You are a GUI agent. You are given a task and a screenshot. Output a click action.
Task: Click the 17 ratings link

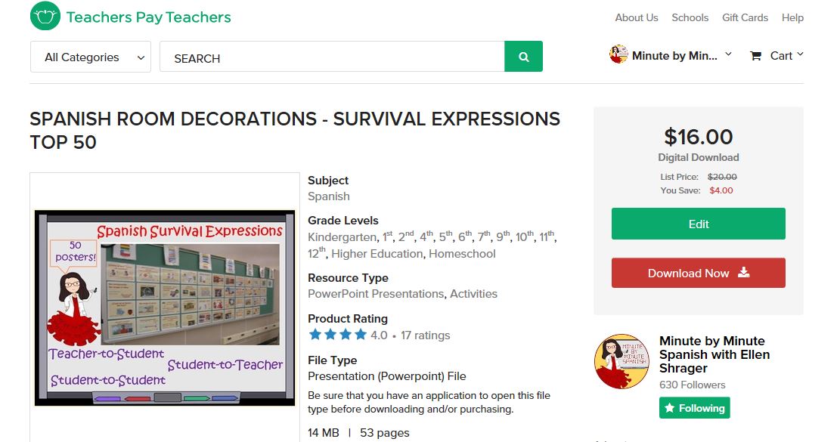pyautogui.click(x=426, y=335)
